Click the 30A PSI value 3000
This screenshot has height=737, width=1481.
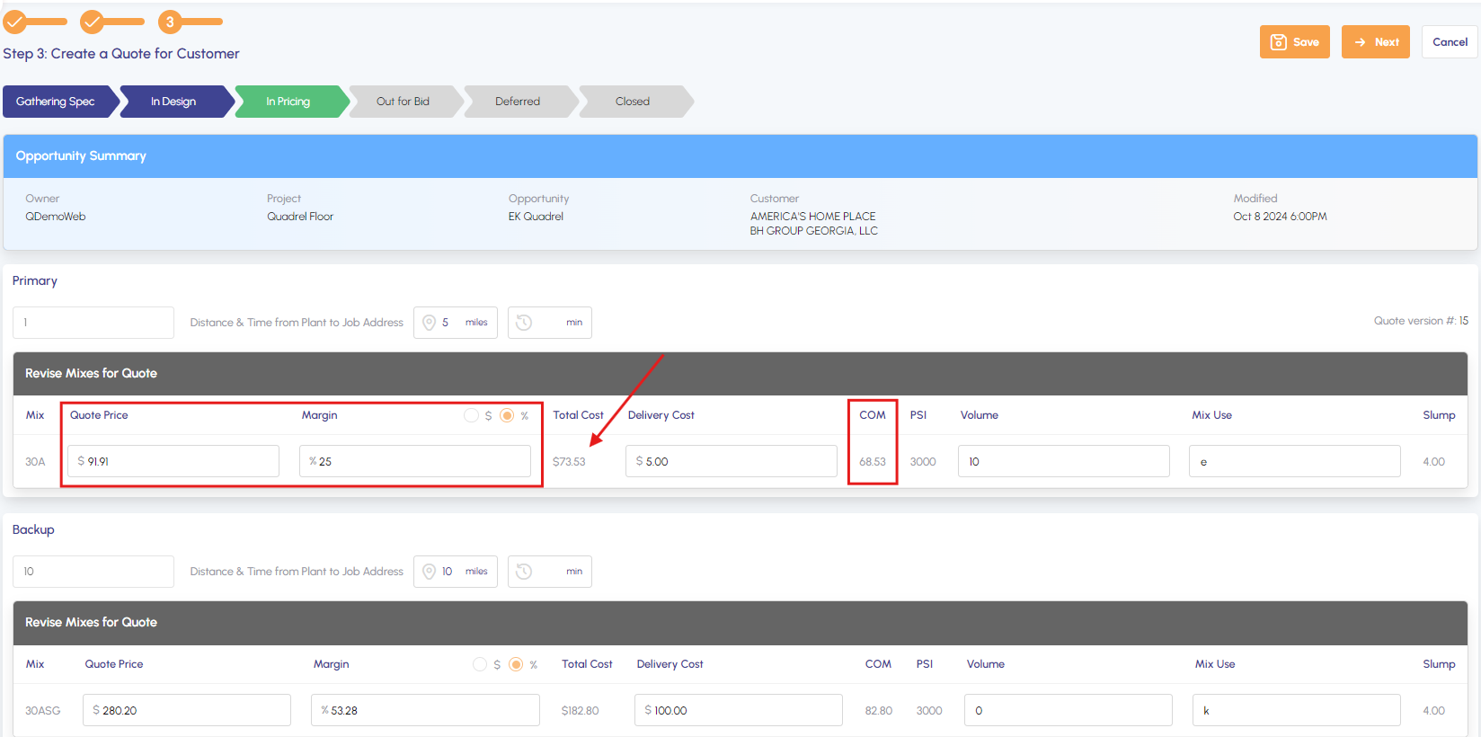click(923, 462)
